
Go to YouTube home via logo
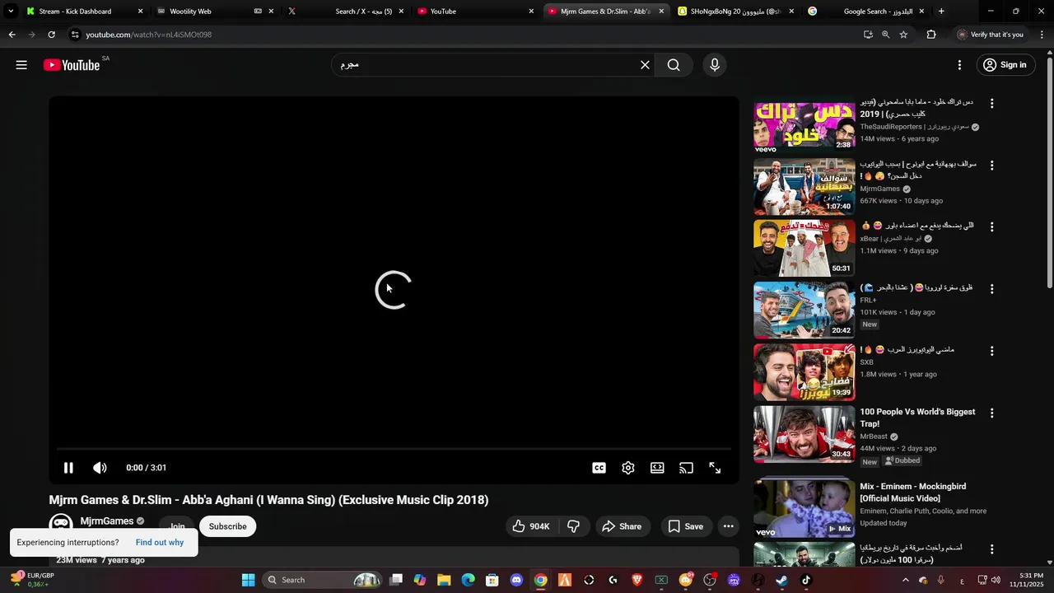click(x=72, y=65)
